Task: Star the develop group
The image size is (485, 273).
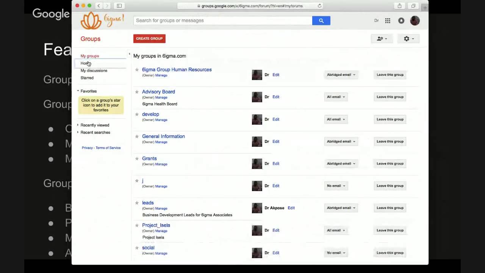Action: (137, 114)
